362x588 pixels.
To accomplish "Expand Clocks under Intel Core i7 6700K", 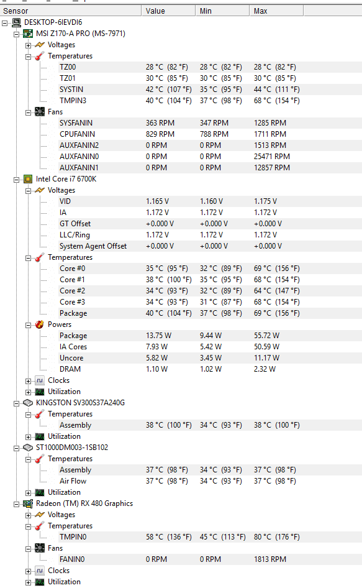I will click(x=28, y=381).
